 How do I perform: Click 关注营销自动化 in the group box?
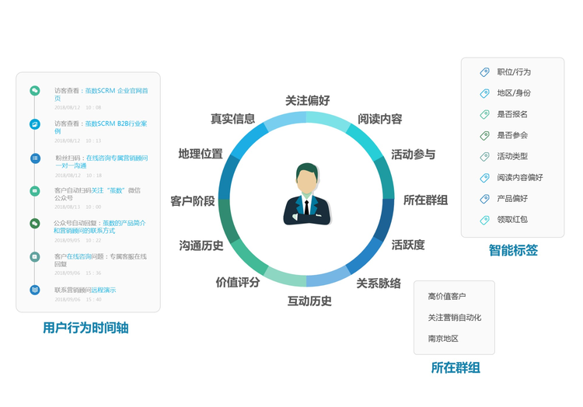[x=455, y=318]
